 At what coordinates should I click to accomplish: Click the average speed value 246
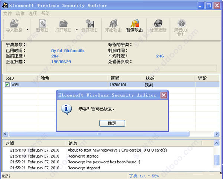pyautogui.click(x=160, y=56)
